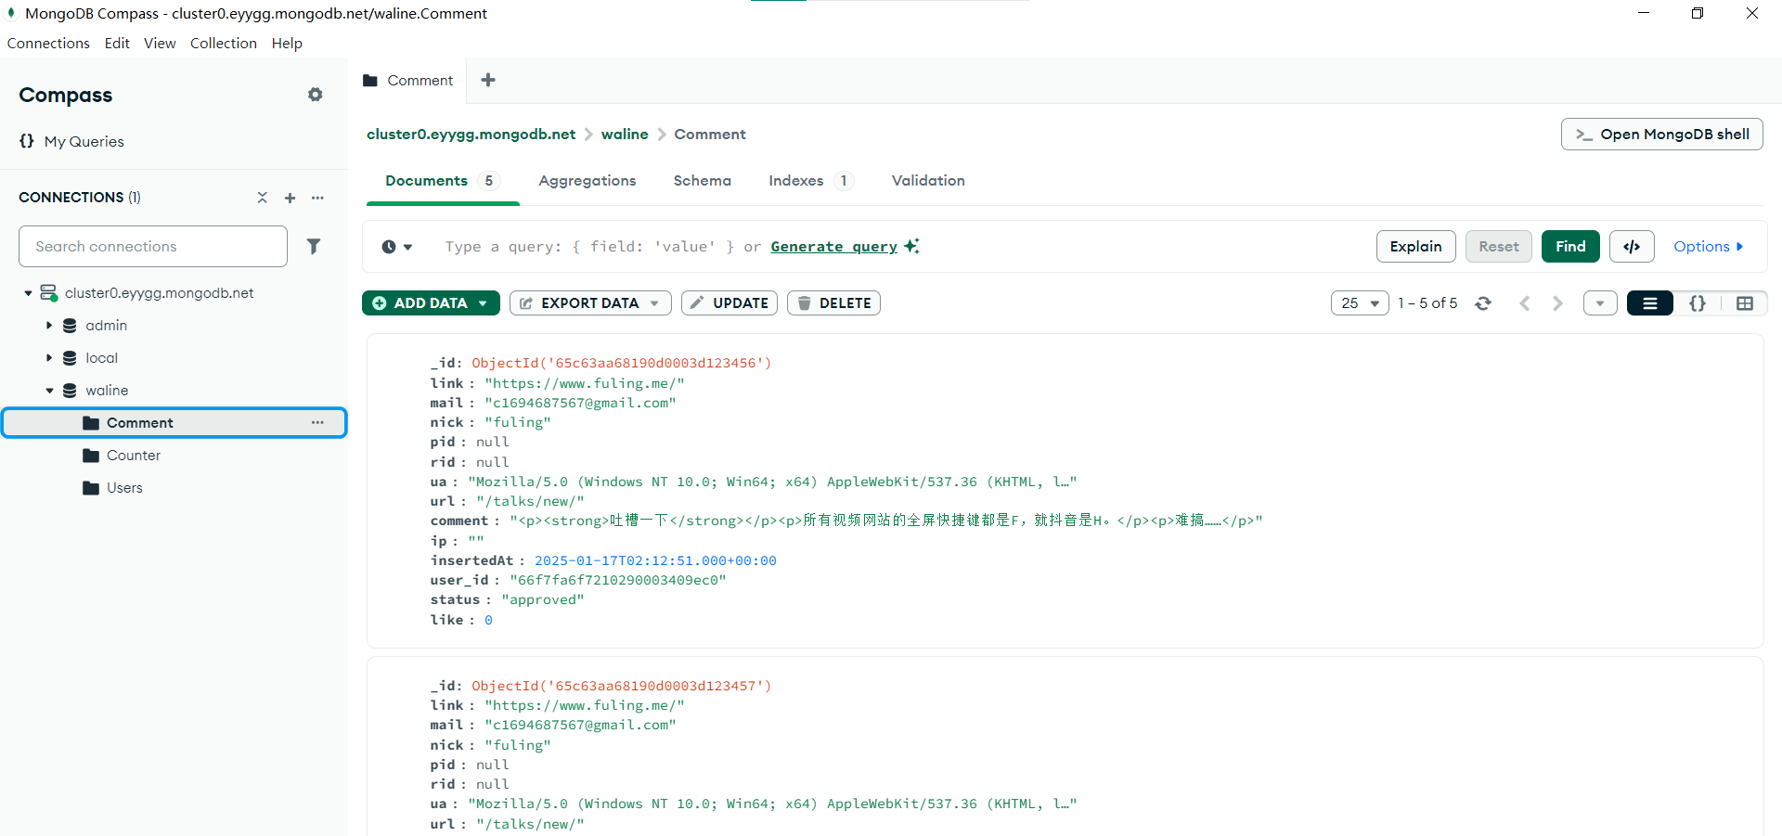Viewport: 1782px width, 836px height.
Task: Click UPDATE button
Action: pyautogui.click(x=730, y=303)
